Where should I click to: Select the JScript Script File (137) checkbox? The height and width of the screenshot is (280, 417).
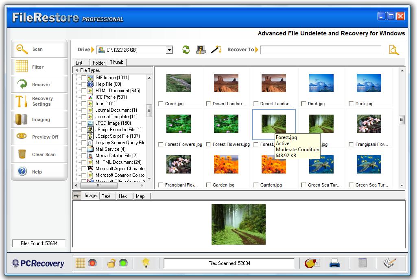tap(83, 136)
